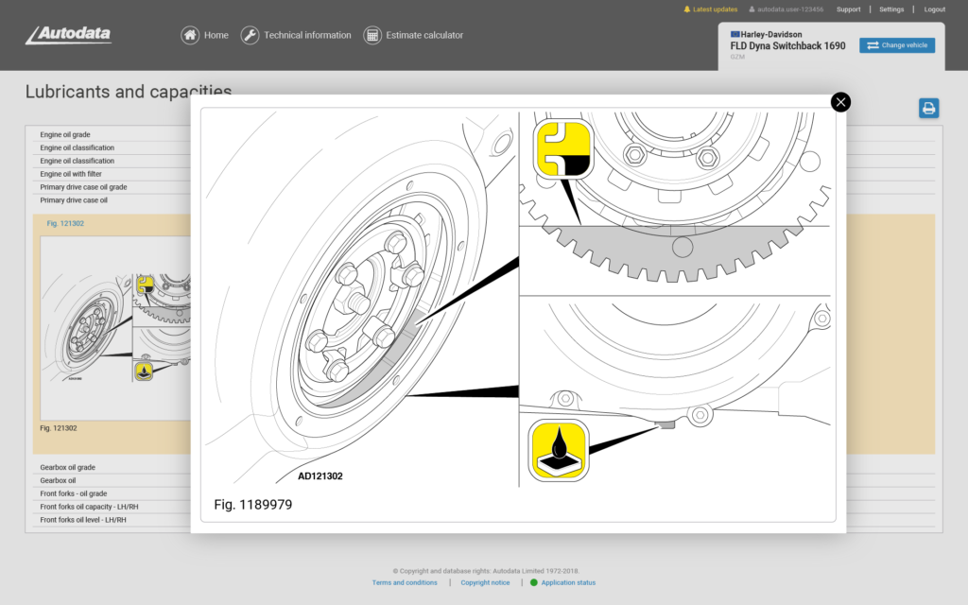Screen dimensions: 968x605
Task: Click the Technical information wrench icon
Action: (x=250, y=35)
